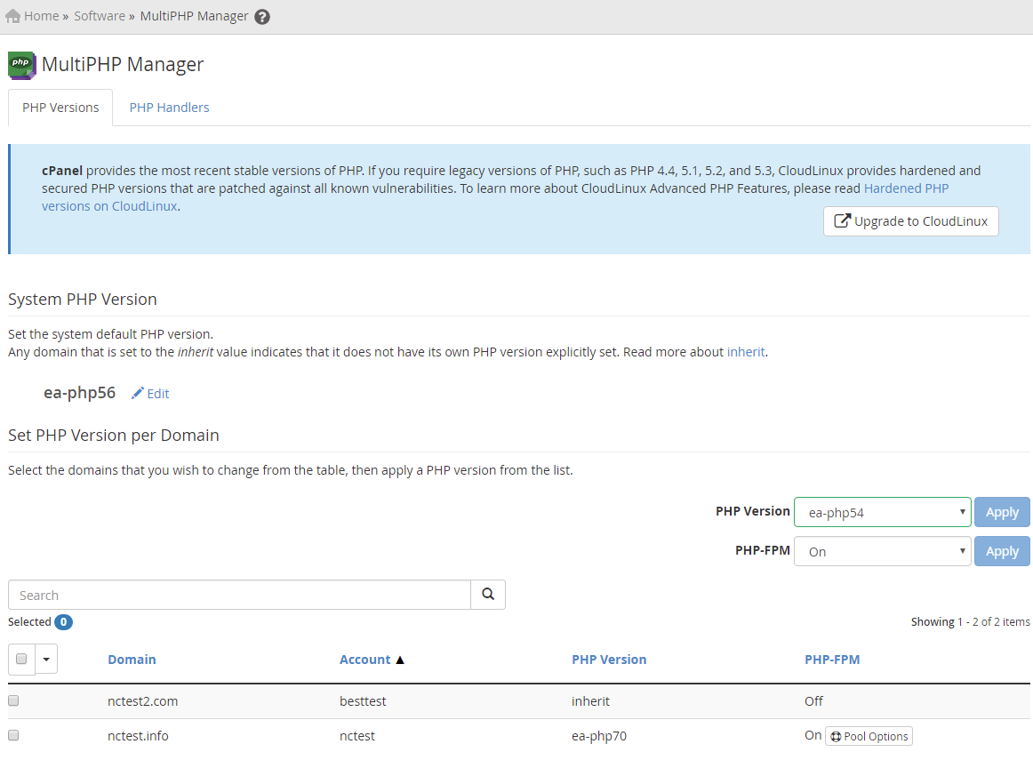1033x760 pixels.
Task: Click the MultiPHP Manager breadcrumb text
Action: [x=195, y=16]
